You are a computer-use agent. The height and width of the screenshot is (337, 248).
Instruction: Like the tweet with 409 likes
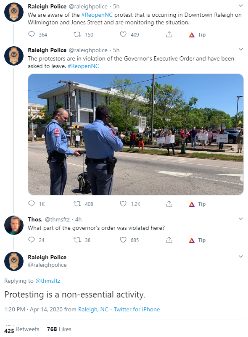(x=123, y=34)
